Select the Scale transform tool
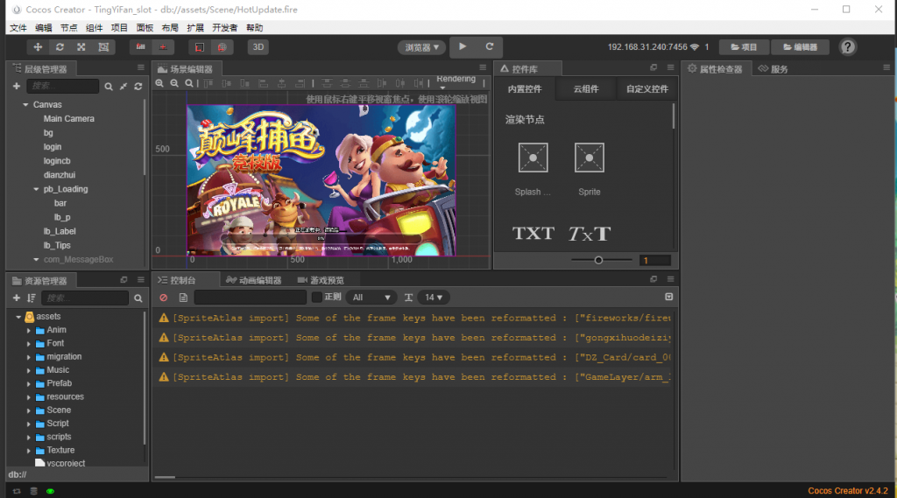Viewport: 897px width, 498px height. coord(81,47)
